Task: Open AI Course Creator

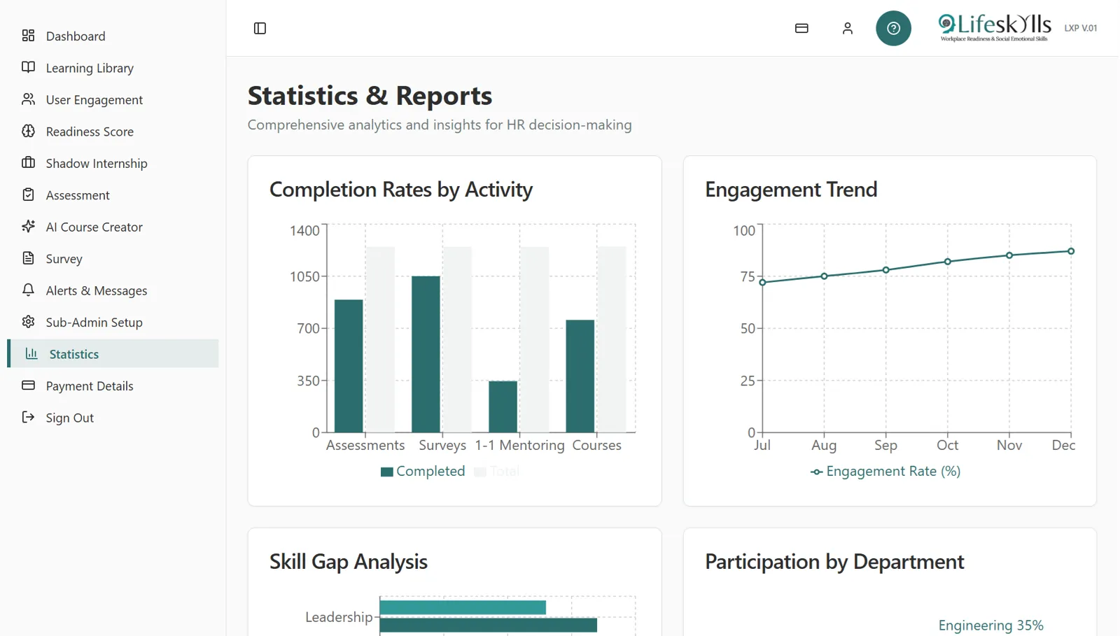Action: (113, 227)
